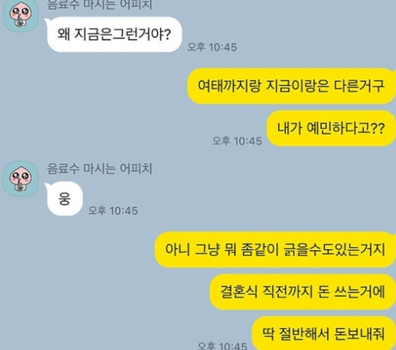Tap the '딱 절반해서 돈보내줘' message bubble

[324, 334]
